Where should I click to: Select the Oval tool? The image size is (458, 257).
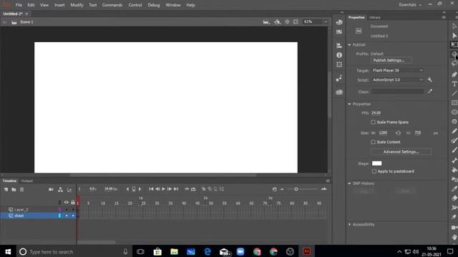[x=454, y=112]
